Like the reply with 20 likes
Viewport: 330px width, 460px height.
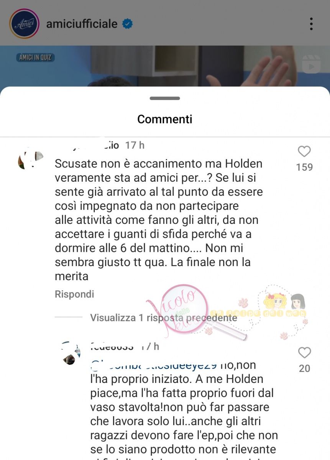[x=304, y=353]
